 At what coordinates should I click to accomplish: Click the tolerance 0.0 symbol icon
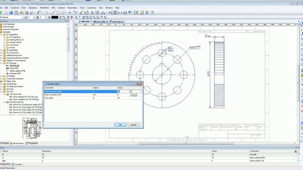[x=120, y=13]
